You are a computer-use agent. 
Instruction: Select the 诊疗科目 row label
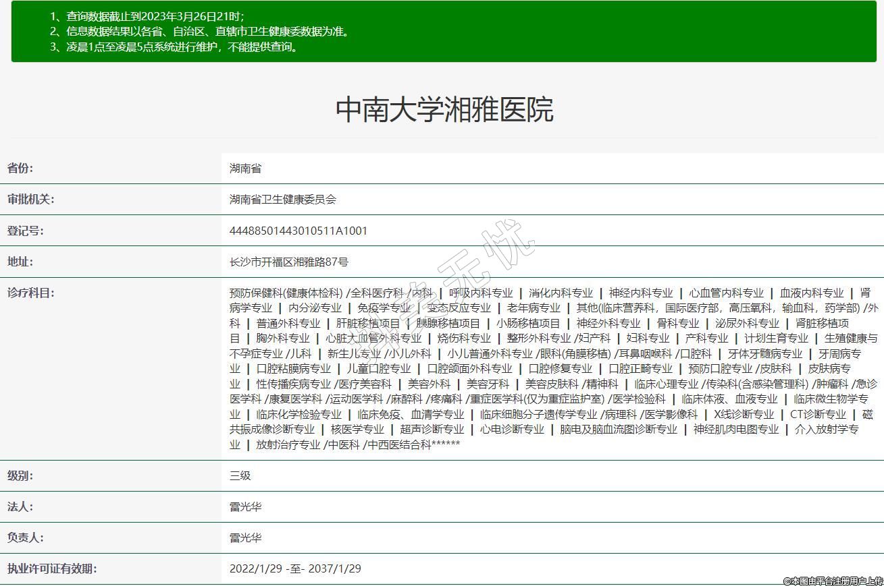click(x=30, y=293)
